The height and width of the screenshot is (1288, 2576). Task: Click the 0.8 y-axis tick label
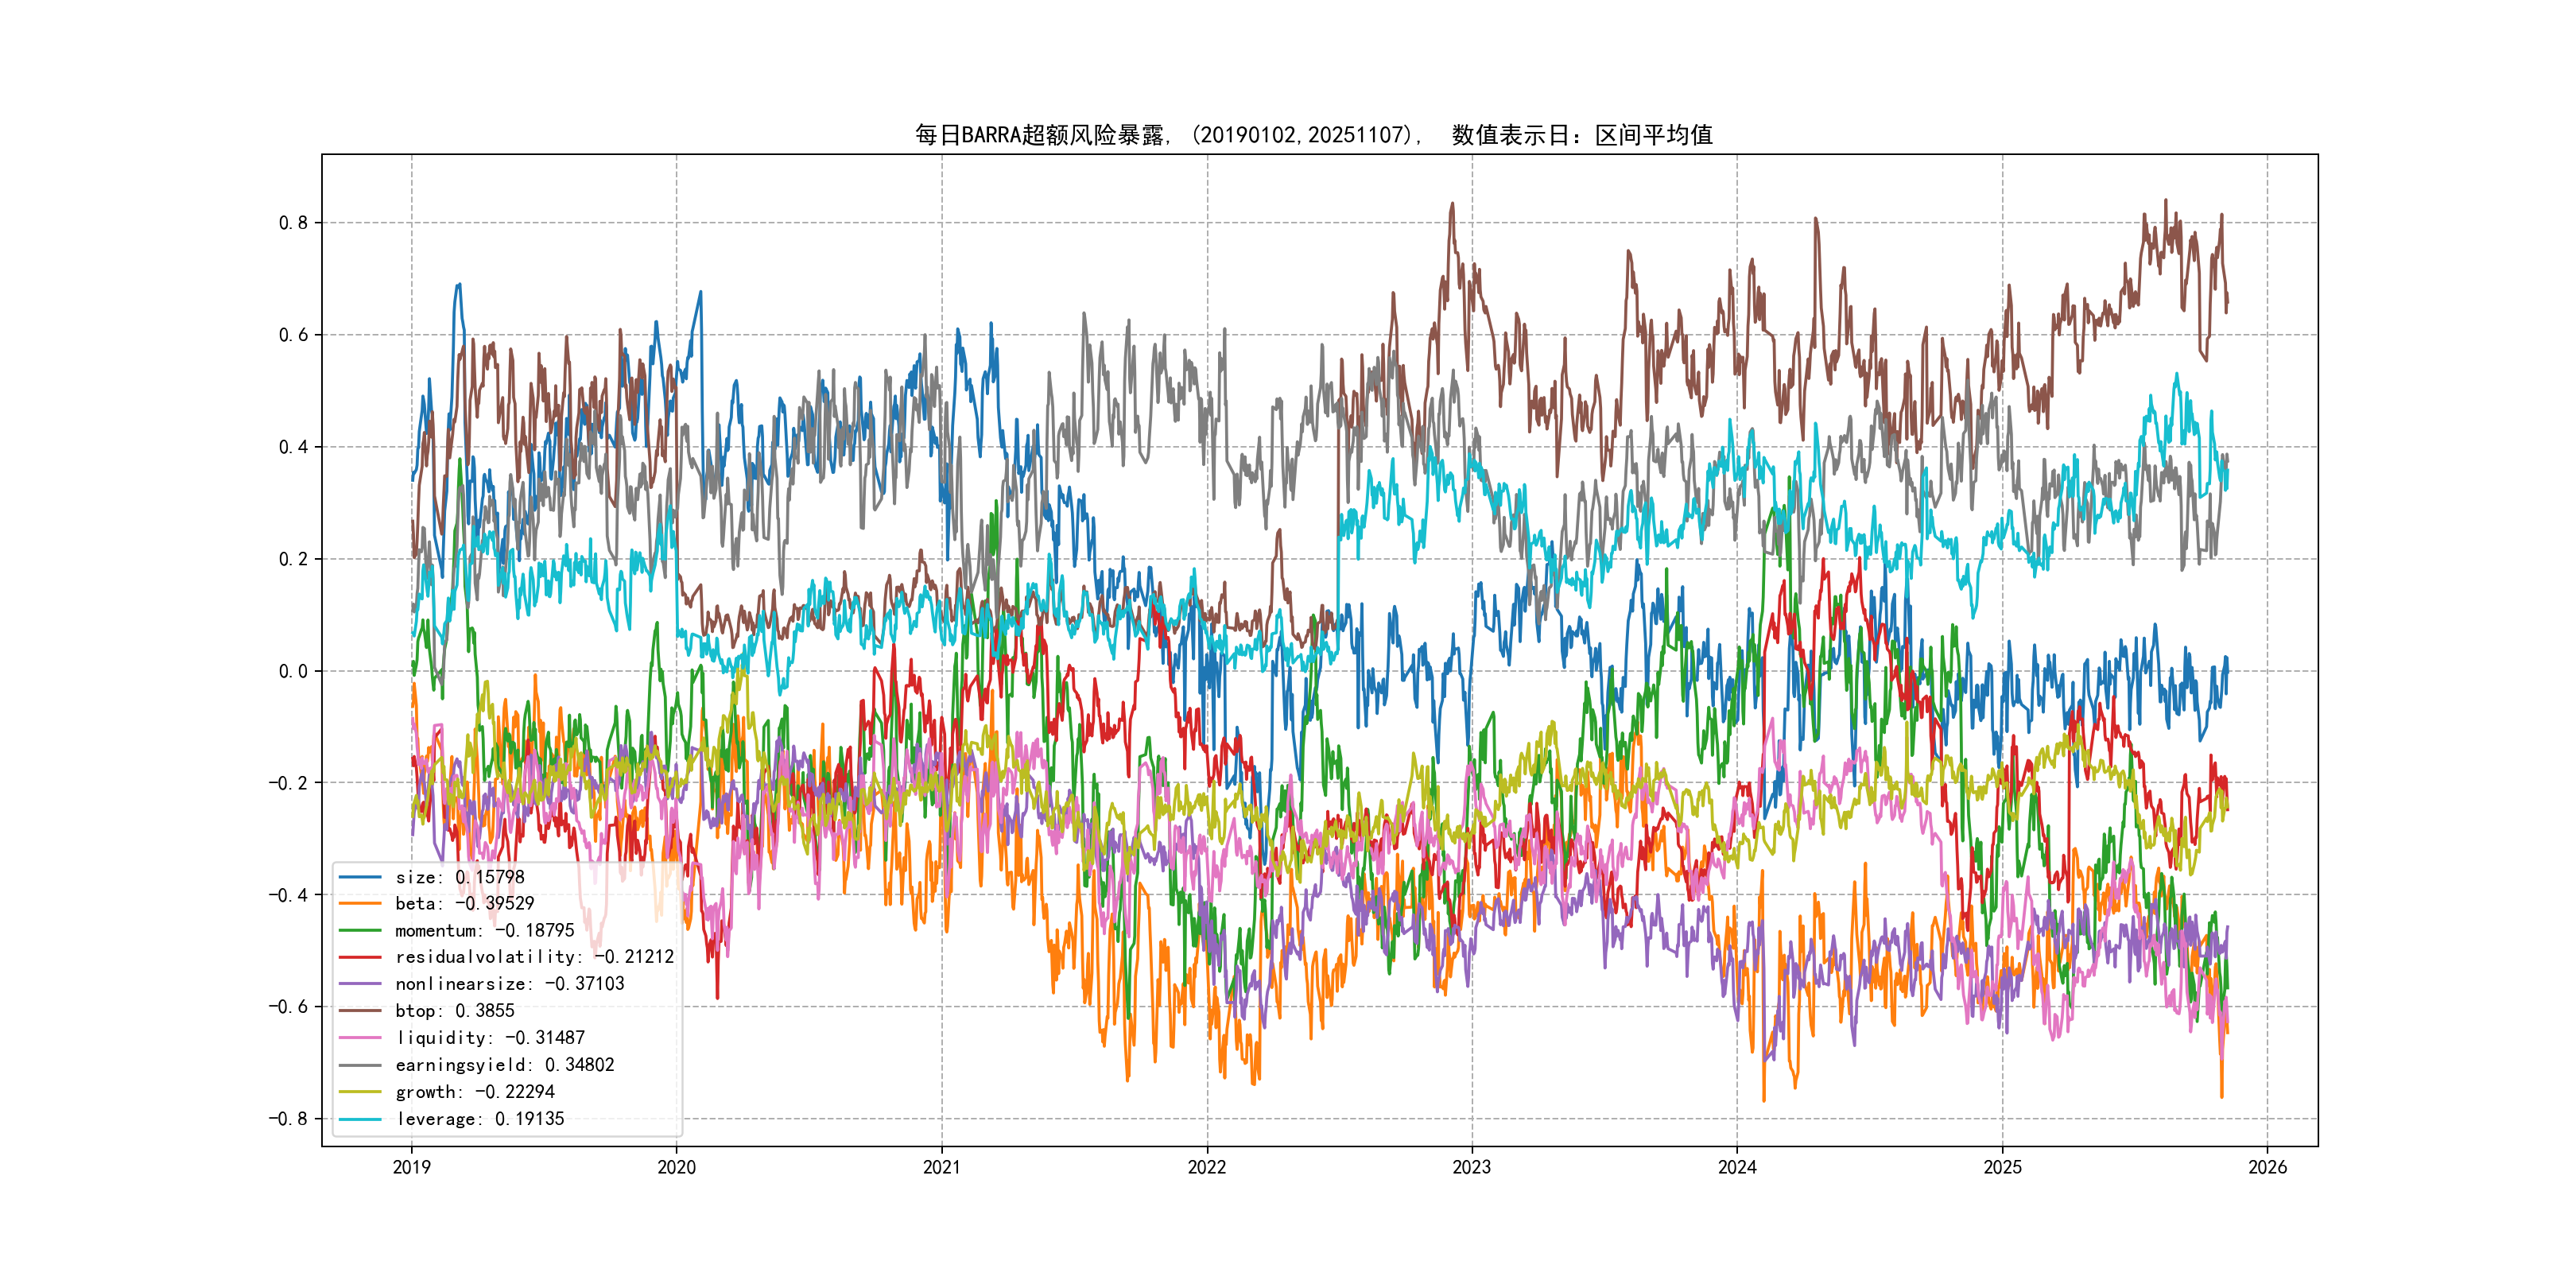pos(293,223)
